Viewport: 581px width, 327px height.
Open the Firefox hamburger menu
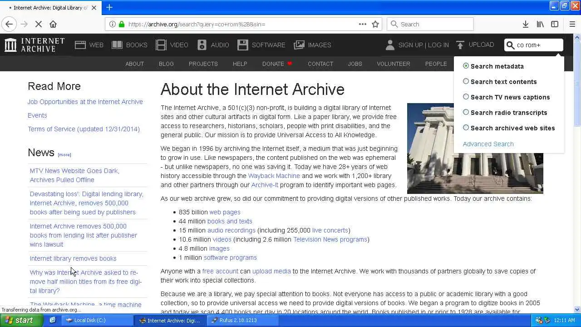tap(572, 24)
